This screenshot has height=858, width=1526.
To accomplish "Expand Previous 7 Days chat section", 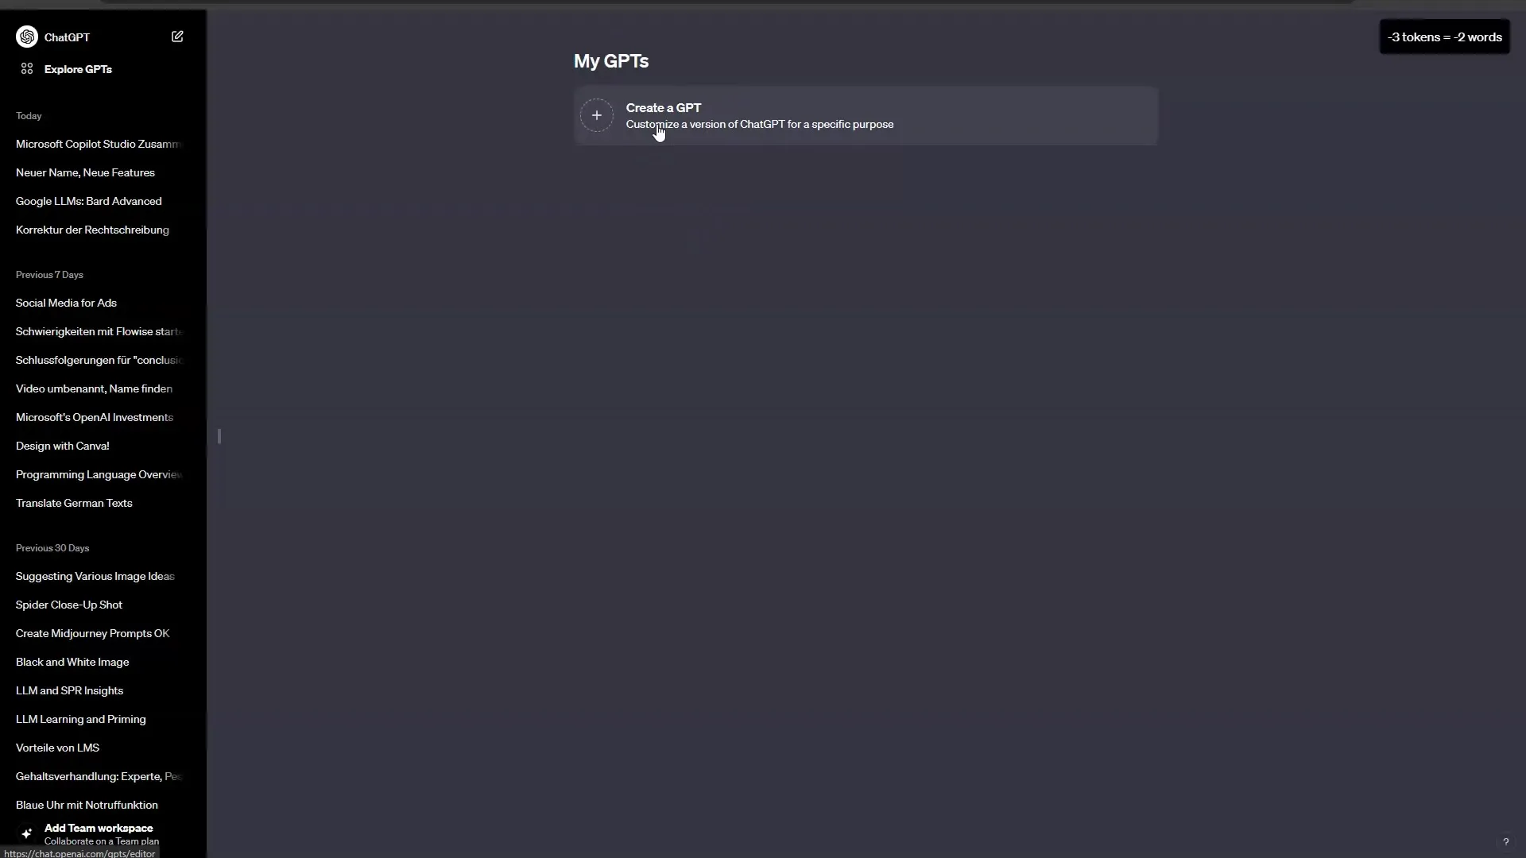I will [x=49, y=274].
